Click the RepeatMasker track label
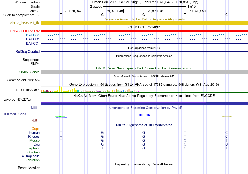 point(29,168)
